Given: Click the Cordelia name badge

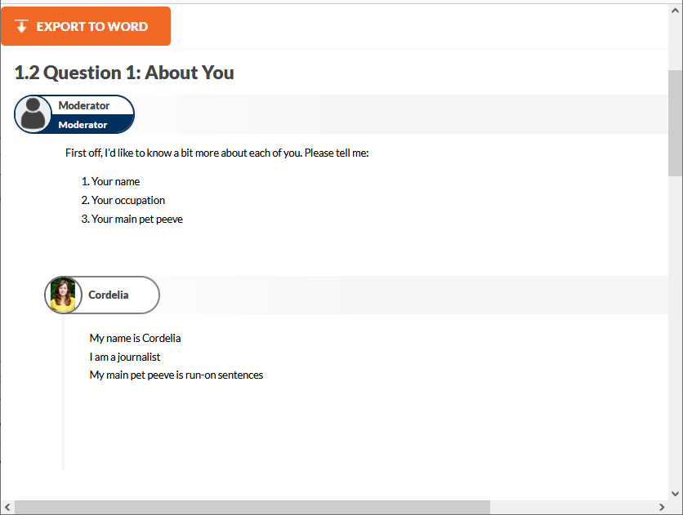Looking at the screenshot, I should (102, 295).
